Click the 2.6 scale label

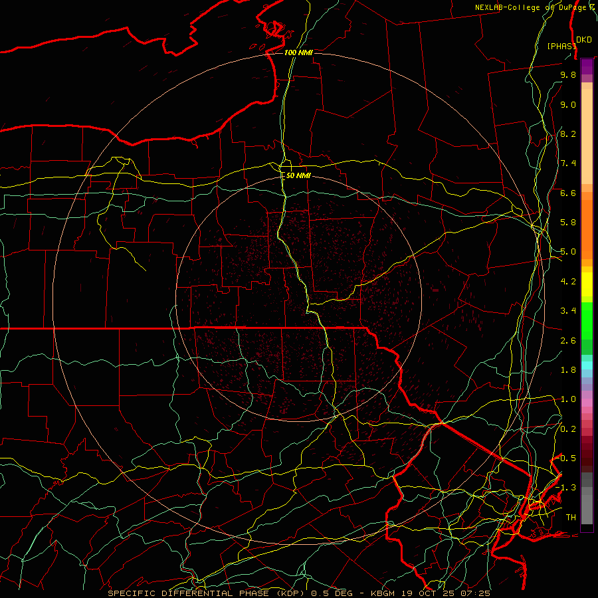point(568,341)
